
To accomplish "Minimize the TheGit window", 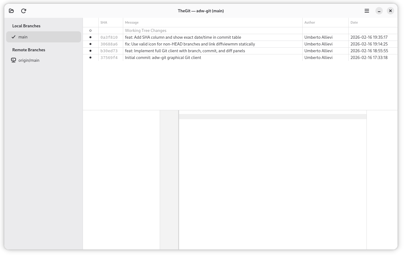I will click(379, 11).
